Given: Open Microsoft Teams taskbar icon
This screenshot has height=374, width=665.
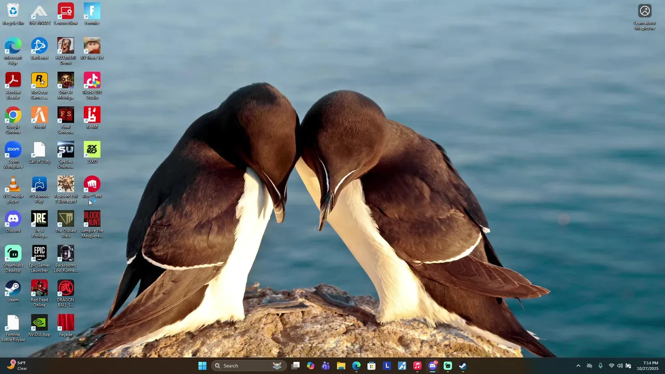Looking at the screenshot, I should tap(326, 366).
